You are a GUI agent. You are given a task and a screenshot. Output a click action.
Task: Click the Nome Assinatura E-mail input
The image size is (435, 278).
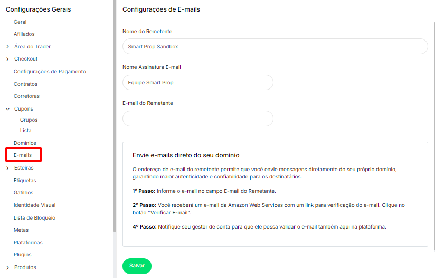coord(197,83)
